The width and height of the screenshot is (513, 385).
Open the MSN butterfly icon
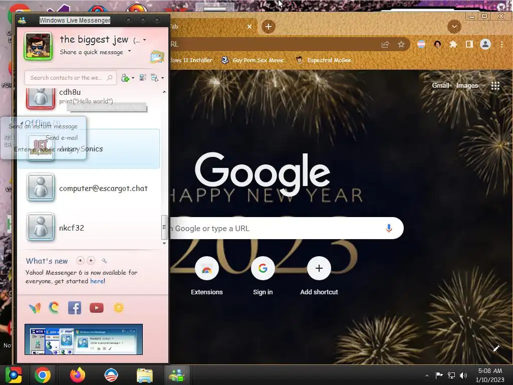(35, 308)
